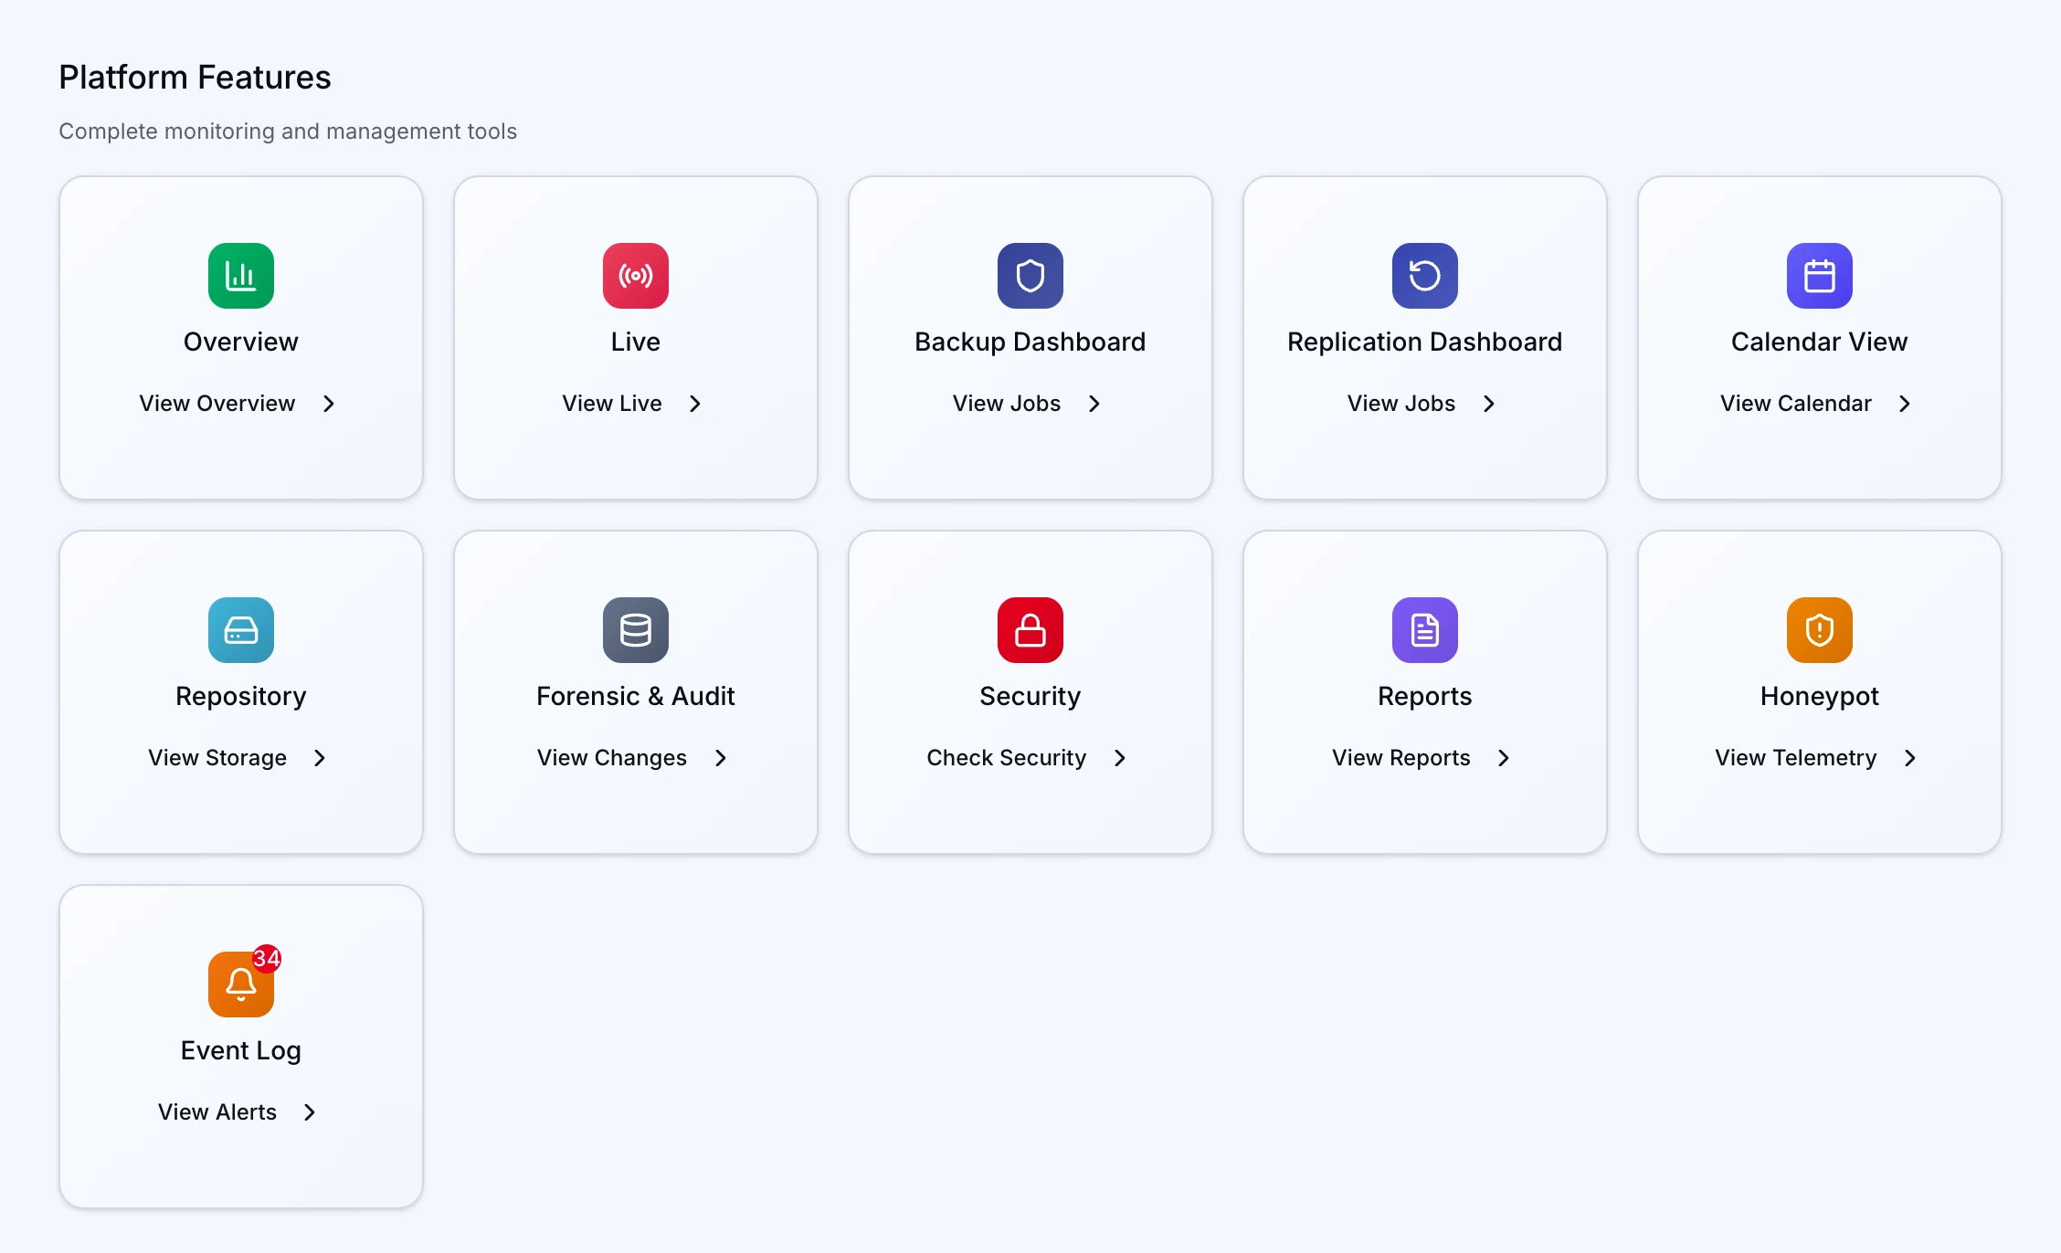
Task: Click the green Overview bar chart icon
Action: click(x=241, y=276)
